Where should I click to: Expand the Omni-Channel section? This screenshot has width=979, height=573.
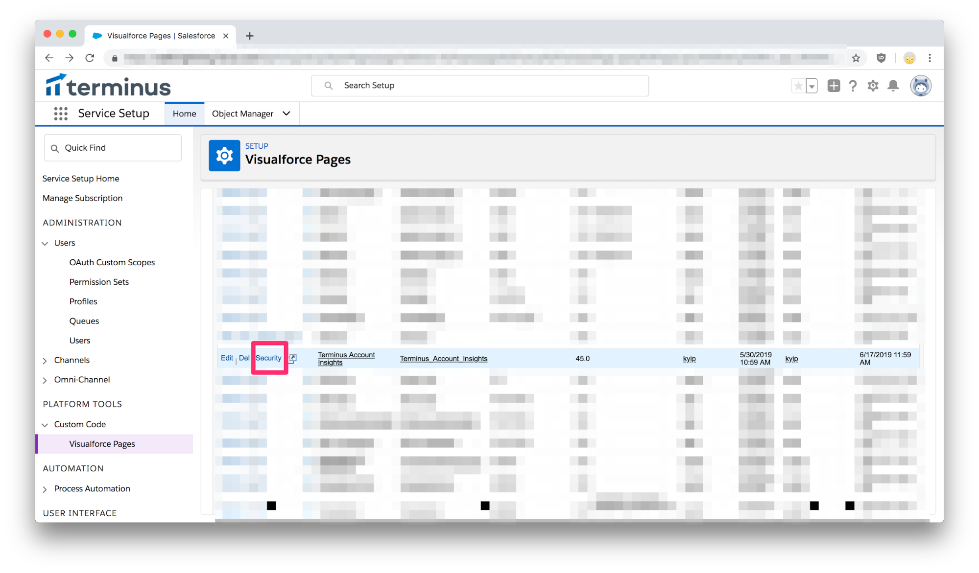coord(45,380)
